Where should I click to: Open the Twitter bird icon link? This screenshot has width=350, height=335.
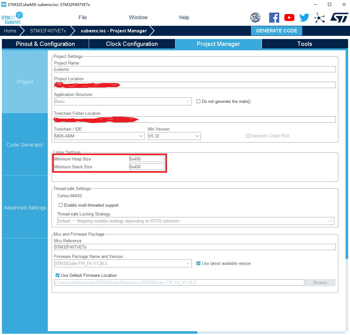pos(304,17)
